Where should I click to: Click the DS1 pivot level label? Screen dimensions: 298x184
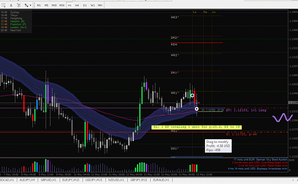click(x=175, y=148)
